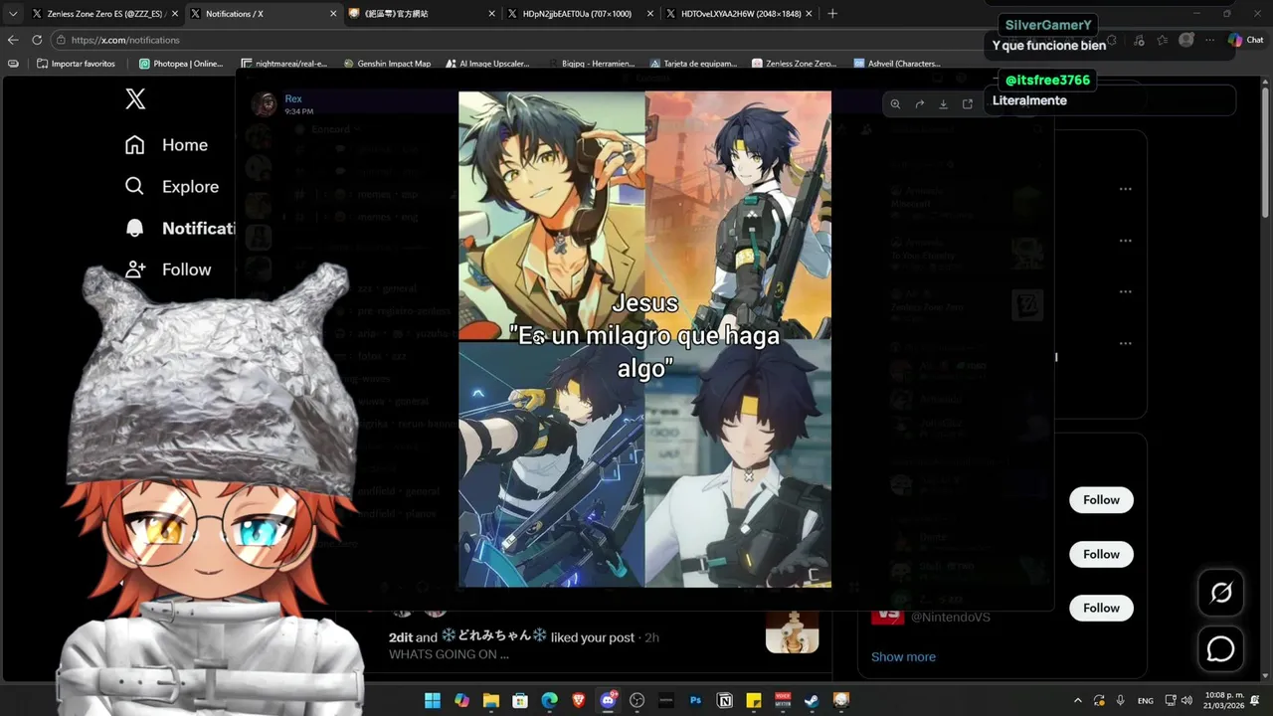The height and width of the screenshot is (716, 1273).
Task: Click forward arrow in Discord image viewer
Action: (x=920, y=103)
